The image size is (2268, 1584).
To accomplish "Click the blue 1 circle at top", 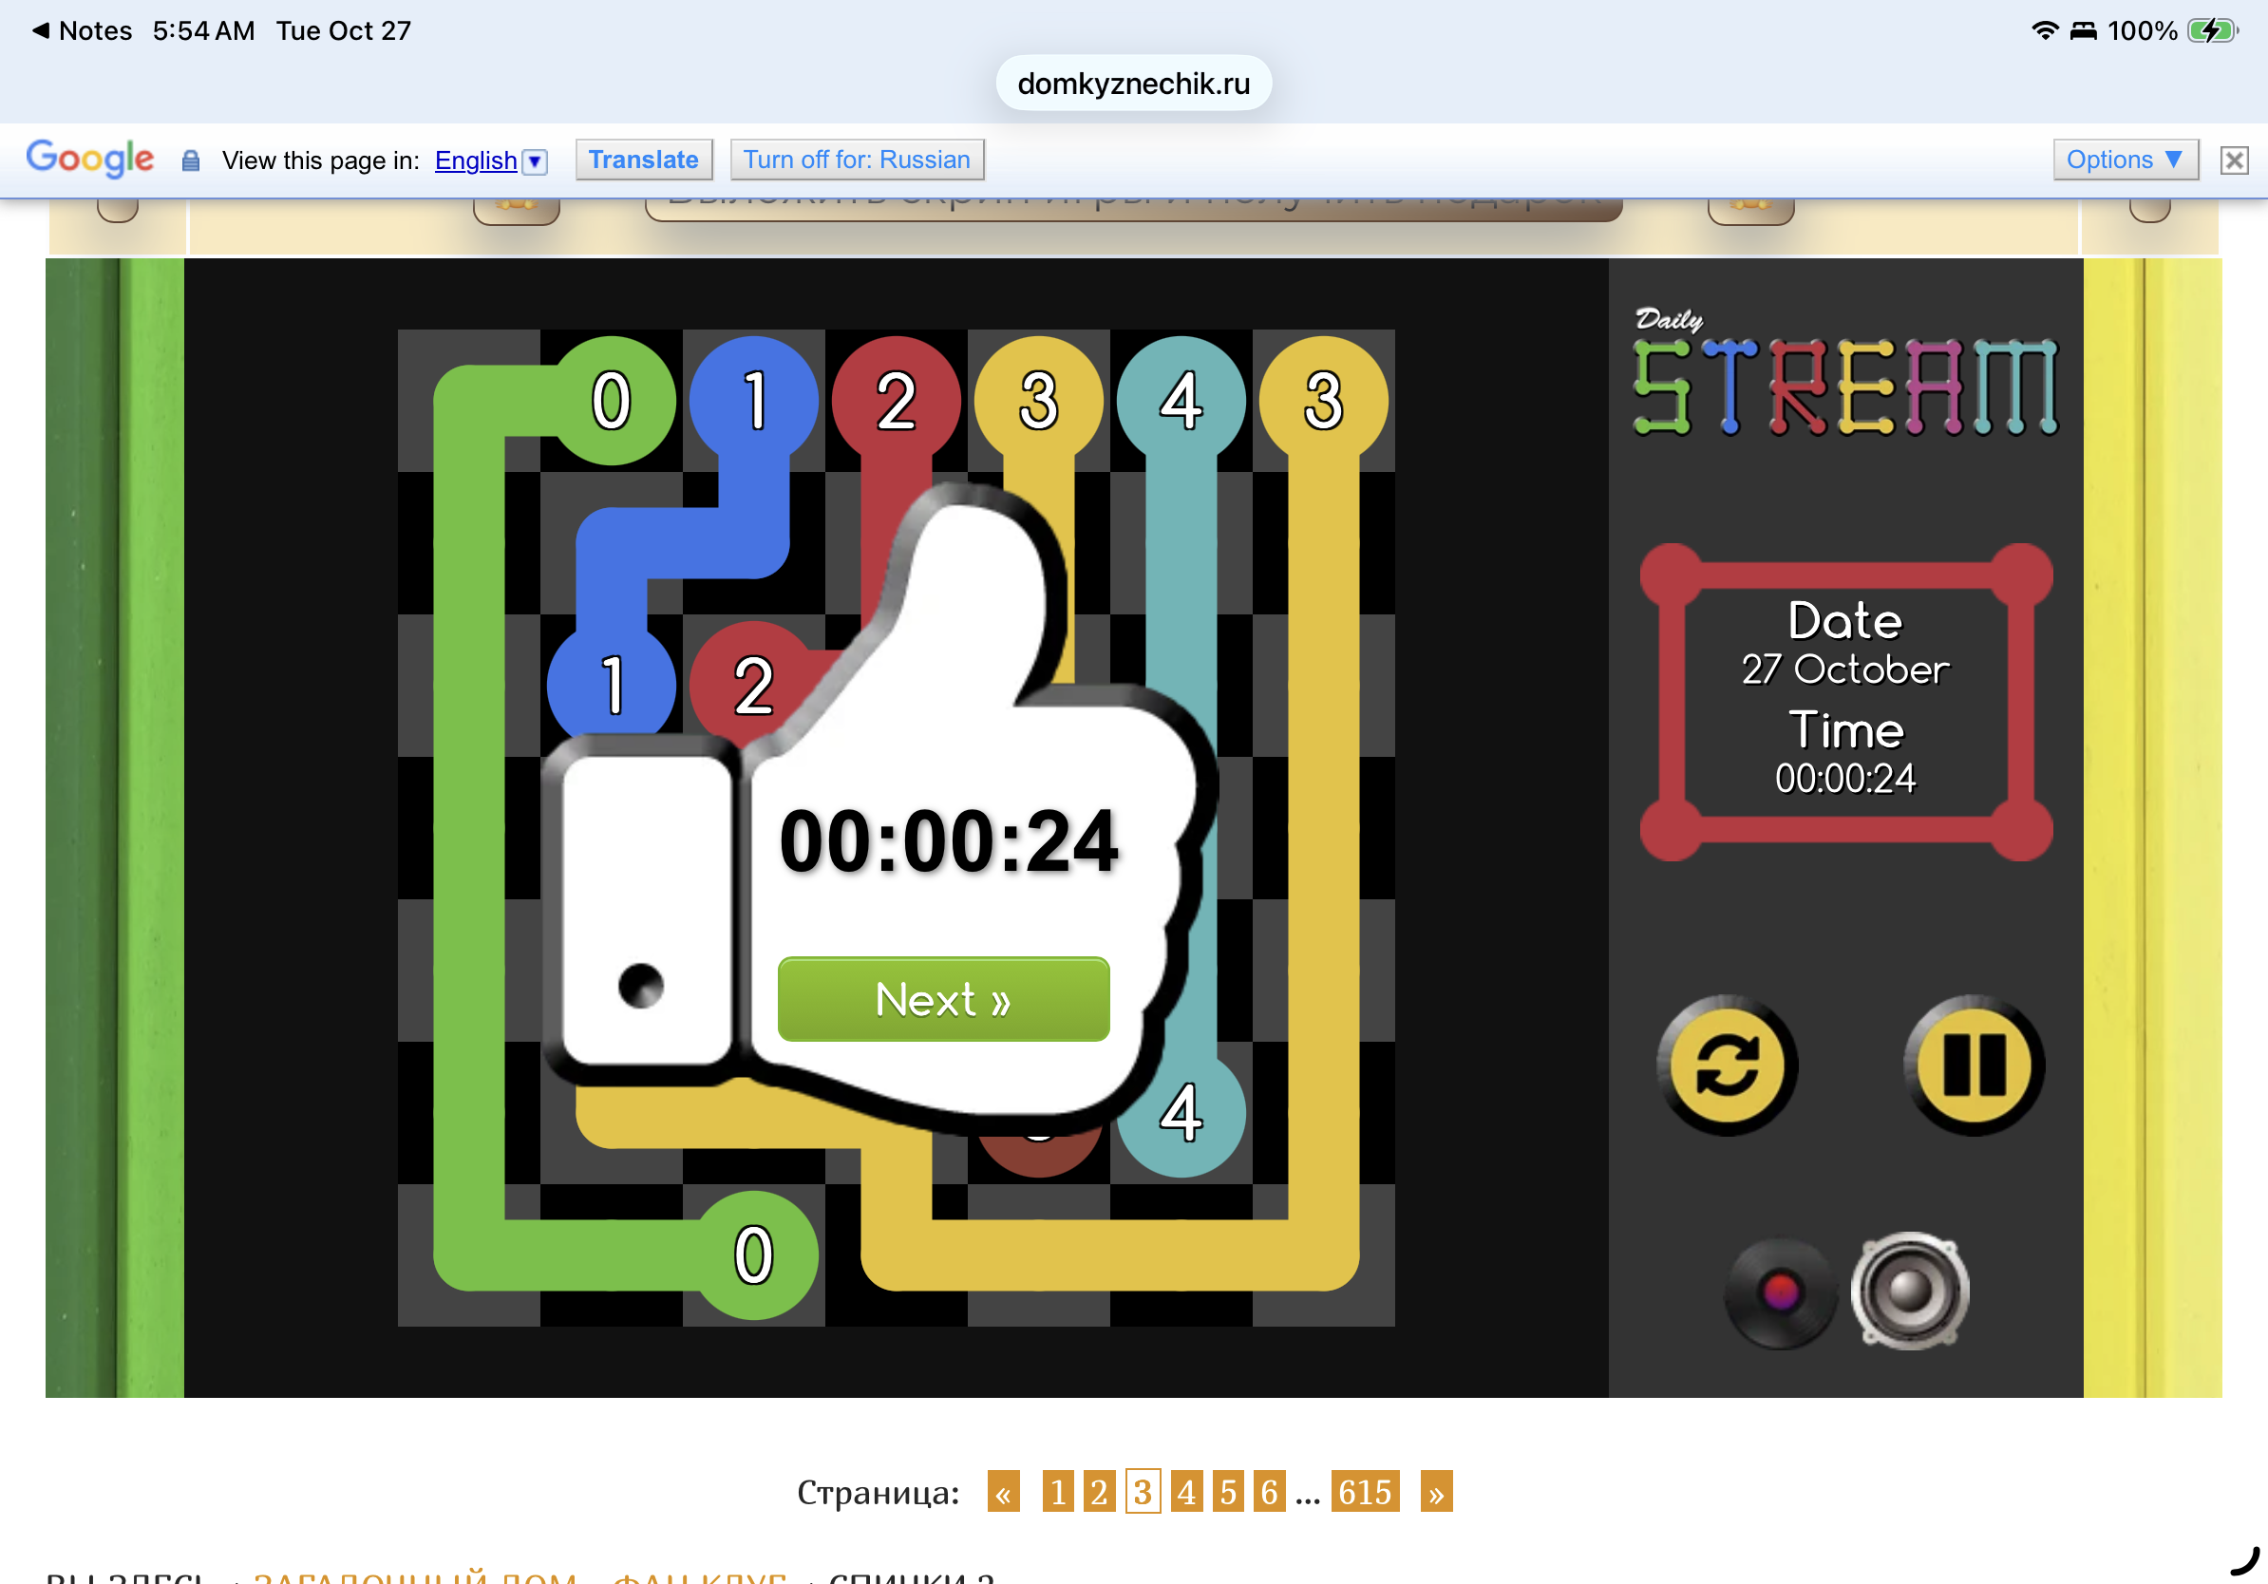I will [754, 401].
